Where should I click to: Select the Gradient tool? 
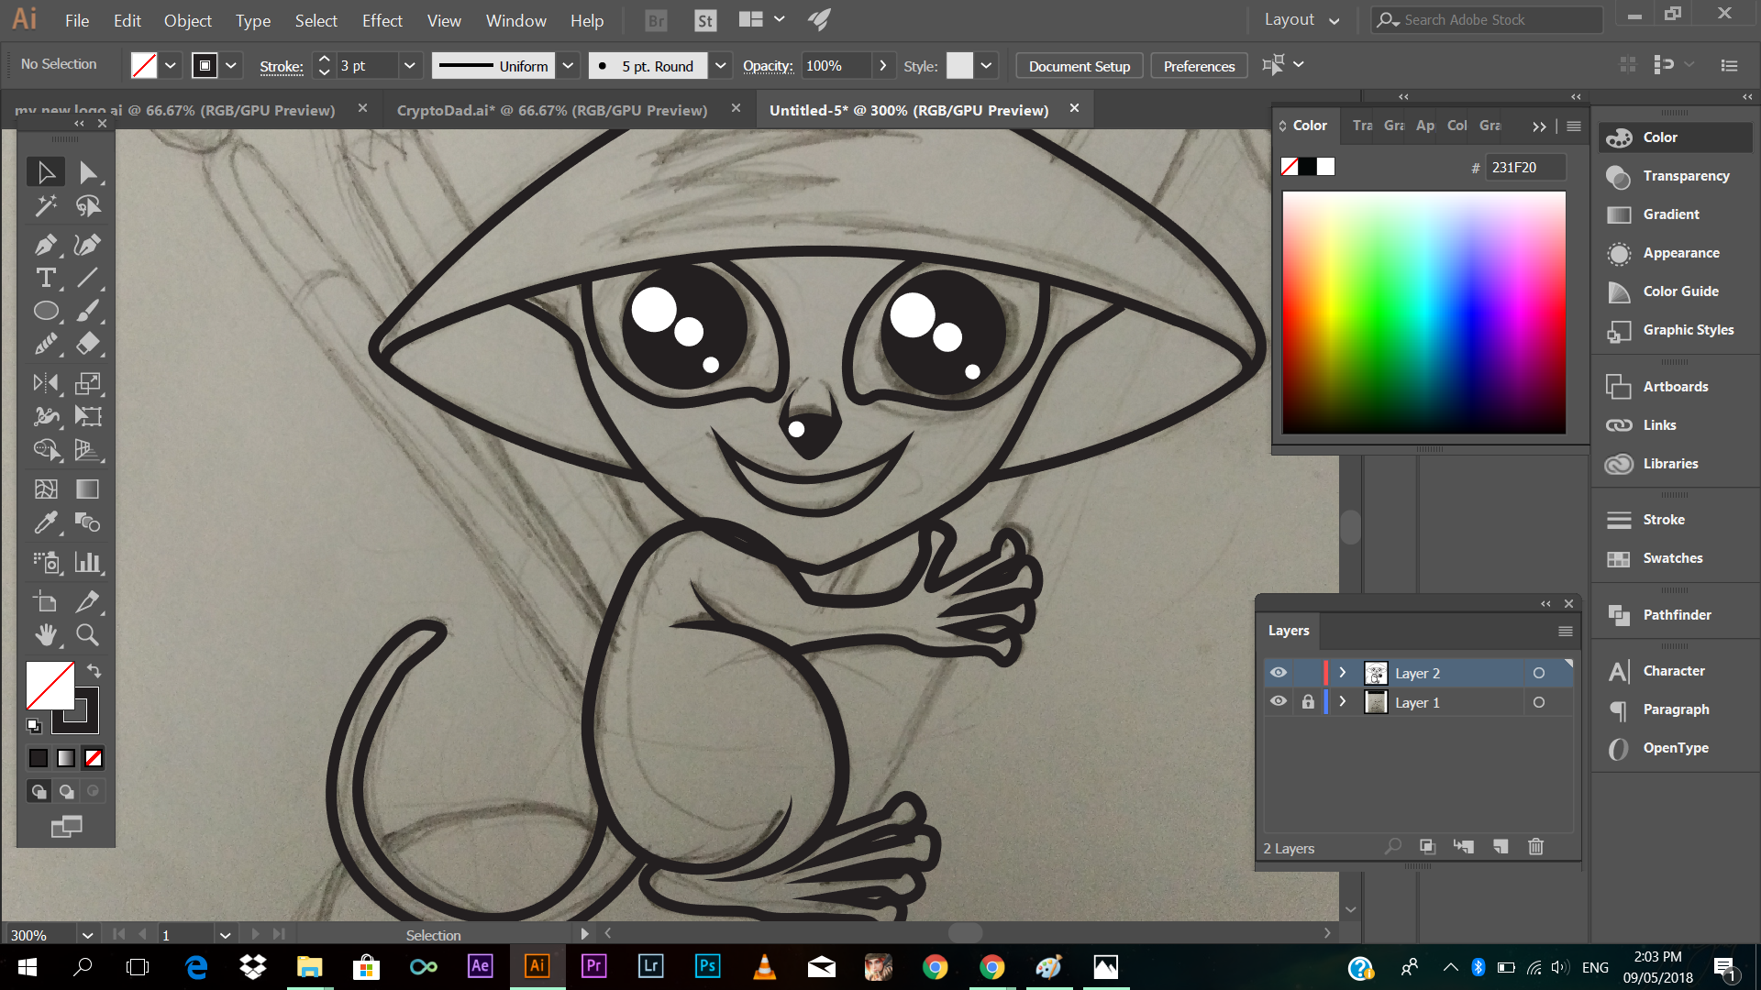point(88,489)
